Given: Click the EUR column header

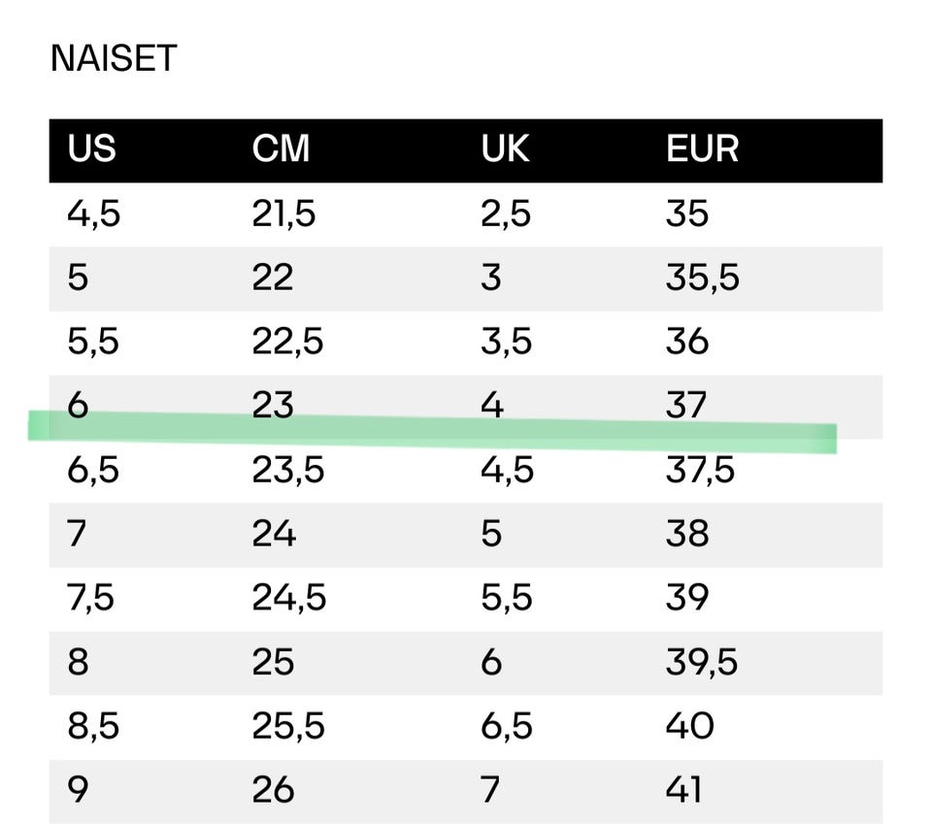Looking at the screenshot, I should point(702,149).
